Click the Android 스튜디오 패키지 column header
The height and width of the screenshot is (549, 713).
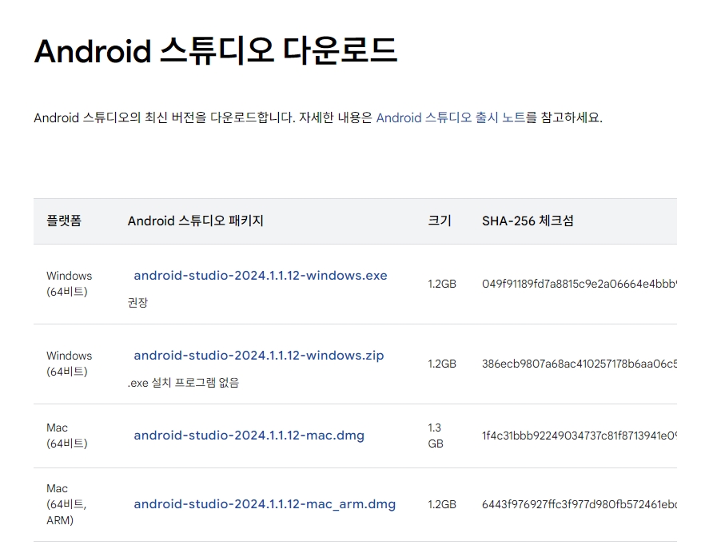click(x=196, y=221)
